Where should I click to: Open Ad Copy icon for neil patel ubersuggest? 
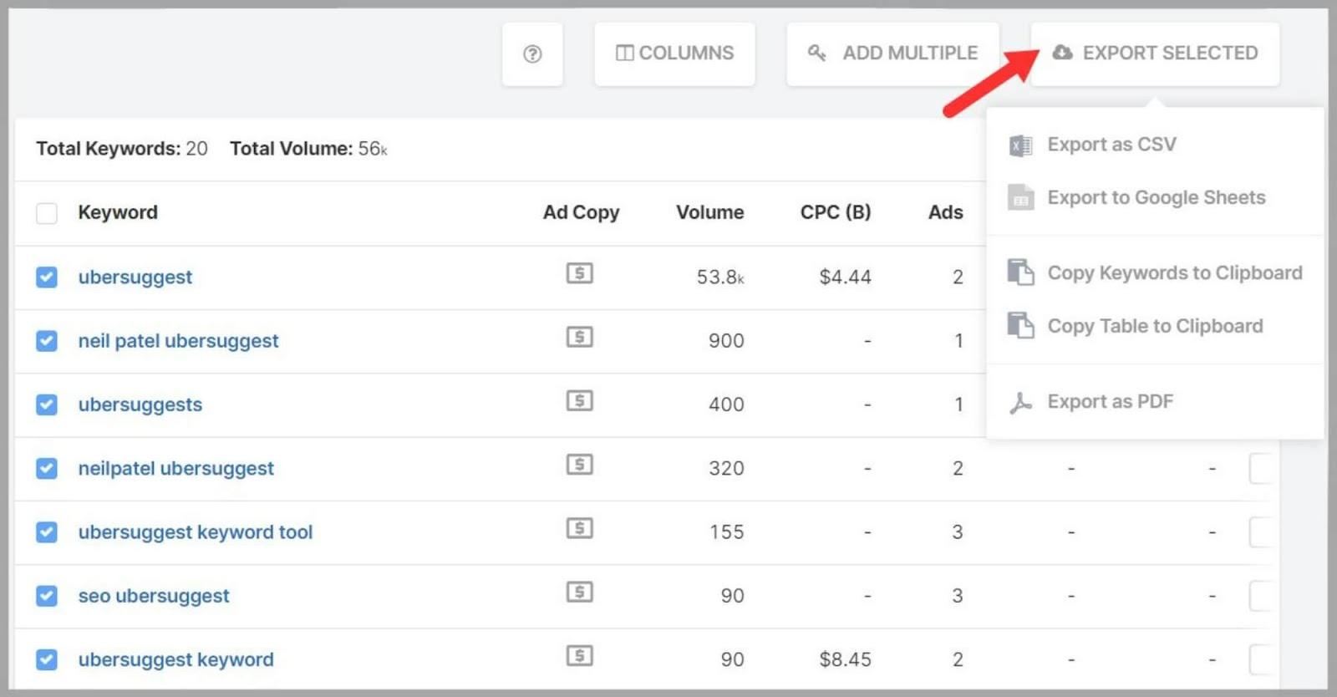[579, 337]
